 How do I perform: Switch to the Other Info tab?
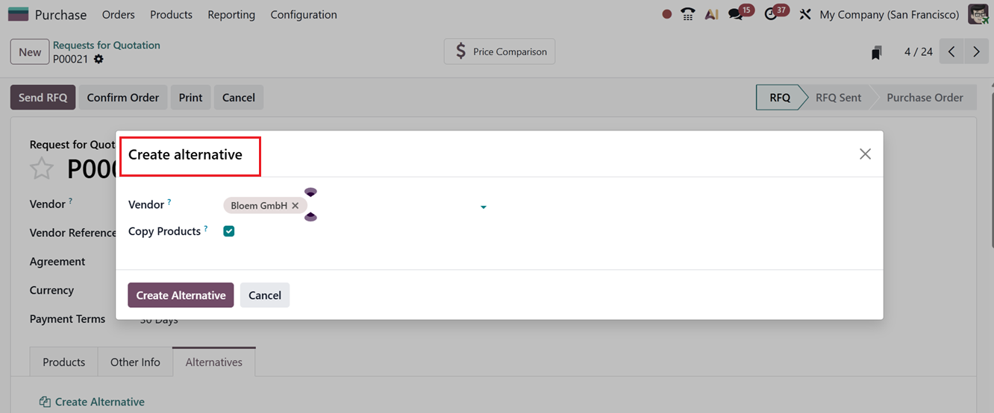135,362
